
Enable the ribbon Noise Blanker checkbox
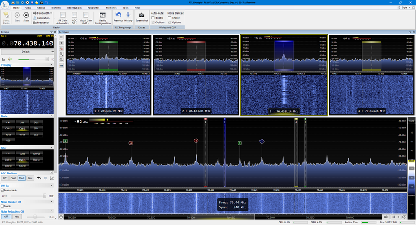tap(170, 18)
